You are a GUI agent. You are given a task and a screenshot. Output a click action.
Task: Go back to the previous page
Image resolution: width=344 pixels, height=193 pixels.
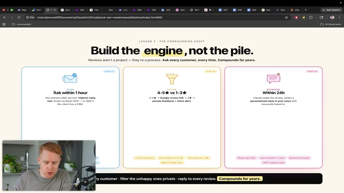click(5, 17)
